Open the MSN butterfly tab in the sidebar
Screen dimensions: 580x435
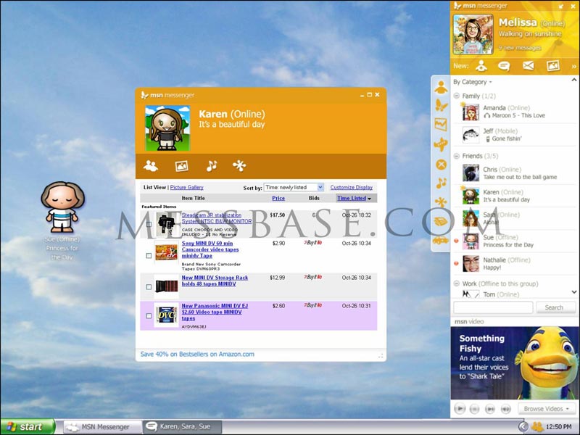[441, 105]
